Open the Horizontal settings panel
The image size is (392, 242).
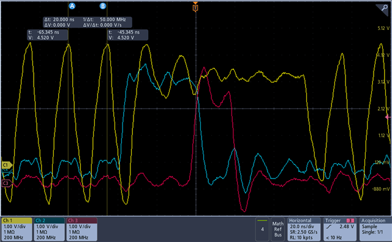point(304,229)
